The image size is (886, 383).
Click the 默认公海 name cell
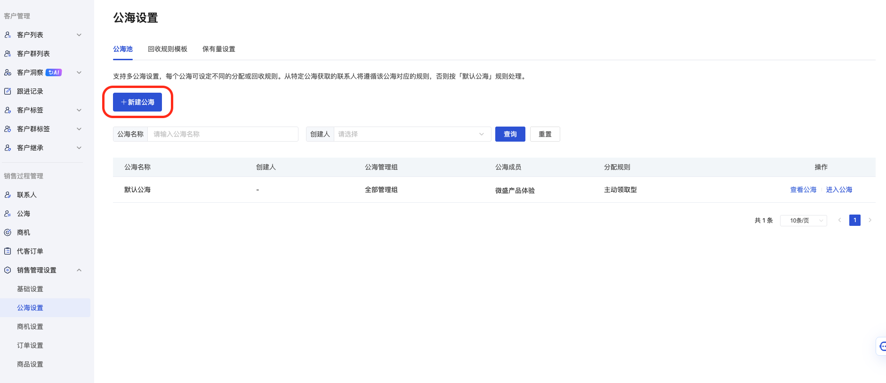(x=137, y=190)
